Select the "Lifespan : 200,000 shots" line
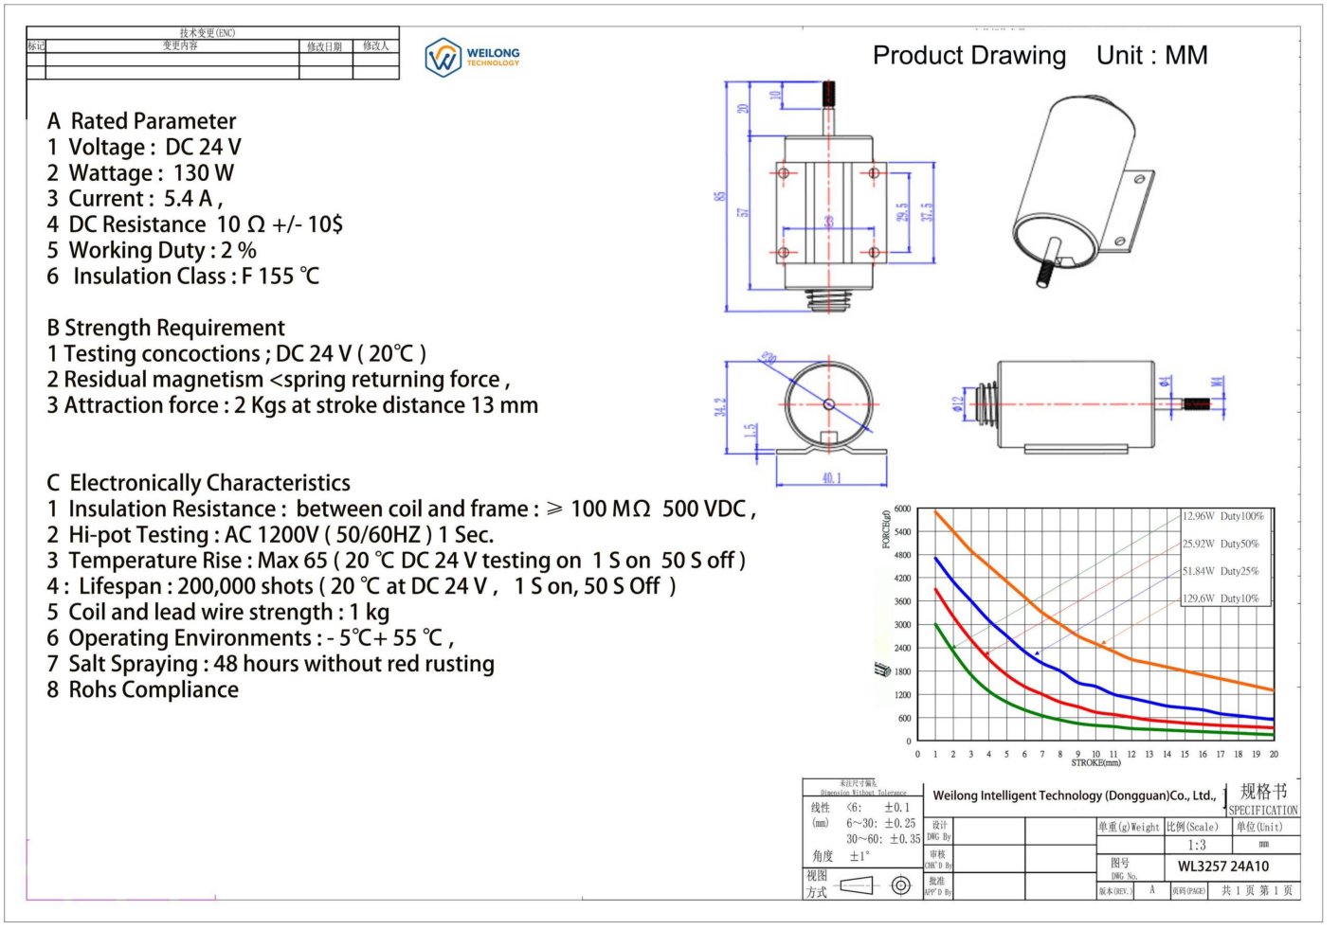 pyautogui.click(x=362, y=587)
